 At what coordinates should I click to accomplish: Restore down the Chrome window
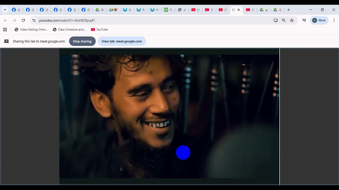pyautogui.click(x=322, y=10)
